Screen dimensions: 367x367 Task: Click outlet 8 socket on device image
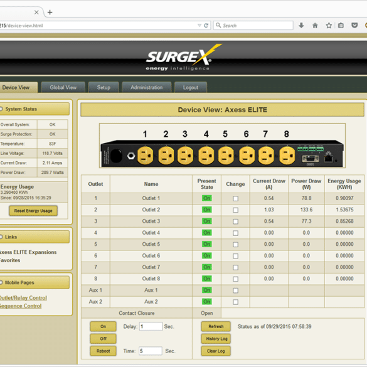click(x=287, y=156)
